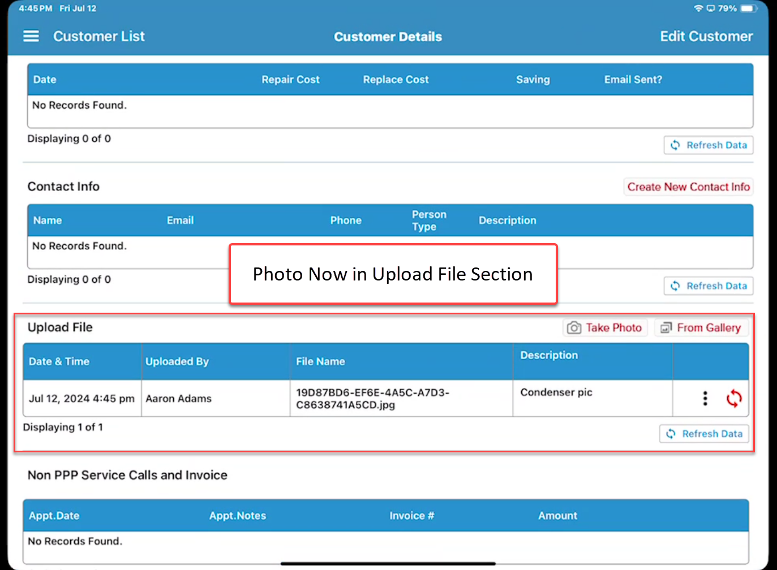Click the Repair Cost column header
Image resolution: width=777 pixels, height=570 pixels.
tap(290, 80)
